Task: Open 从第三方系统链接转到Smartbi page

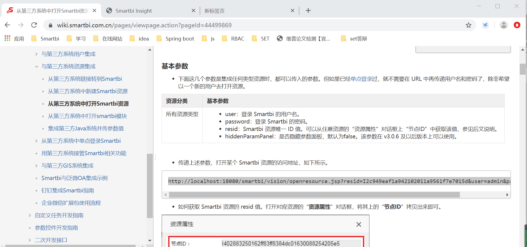Action: pyautogui.click(x=85, y=79)
